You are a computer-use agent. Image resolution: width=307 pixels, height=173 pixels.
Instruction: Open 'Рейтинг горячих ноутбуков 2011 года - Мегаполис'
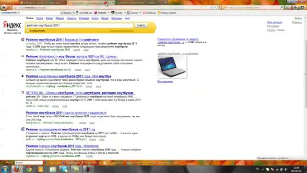pos(62,146)
